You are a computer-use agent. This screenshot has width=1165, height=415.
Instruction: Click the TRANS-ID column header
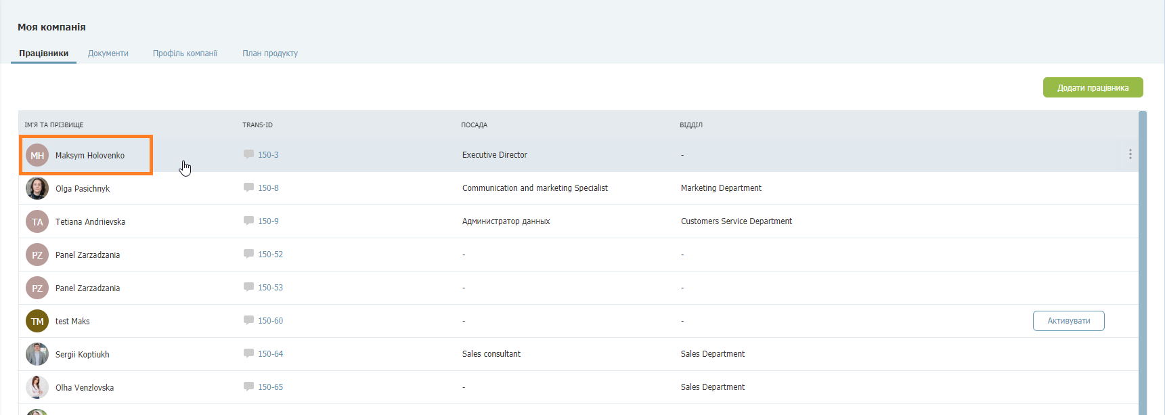pos(257,125)
